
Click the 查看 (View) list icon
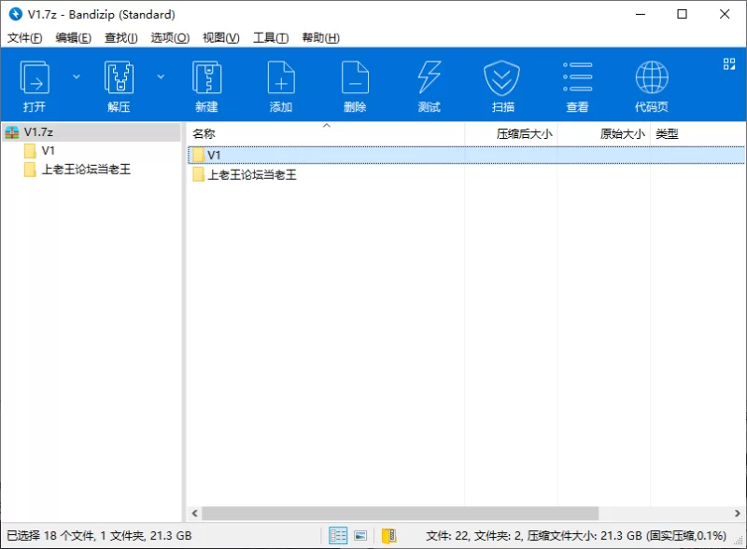pyautogui.click(x=577, y=86)
